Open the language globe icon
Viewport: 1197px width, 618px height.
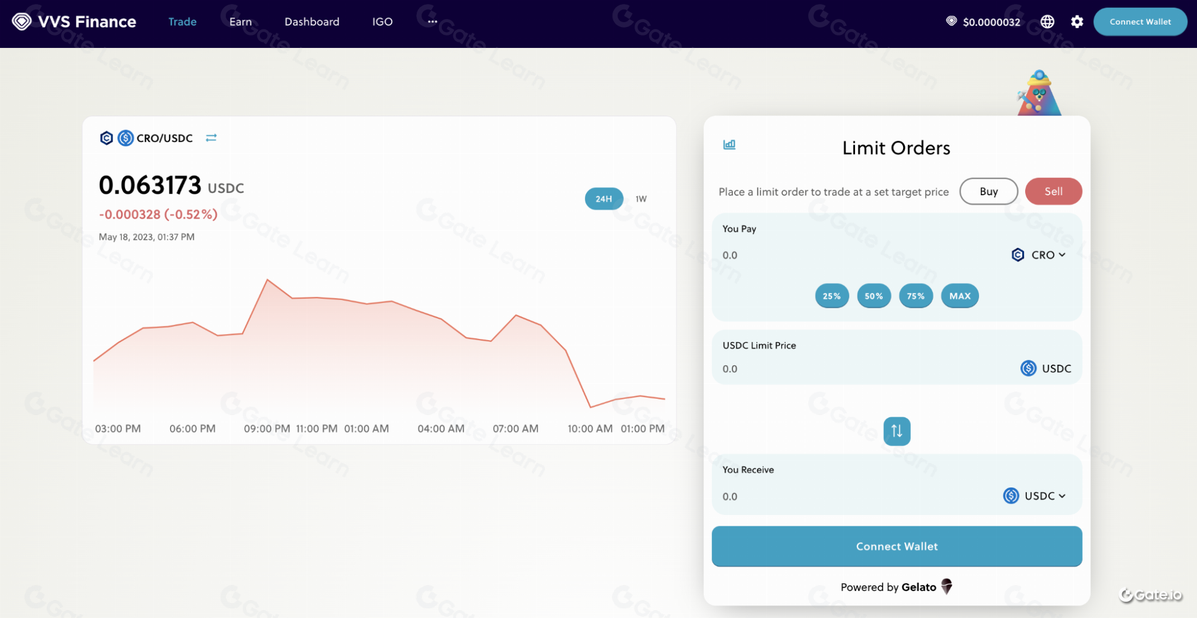[x=1047, y=22]
